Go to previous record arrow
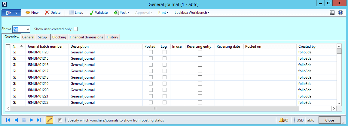 point(16,120)
